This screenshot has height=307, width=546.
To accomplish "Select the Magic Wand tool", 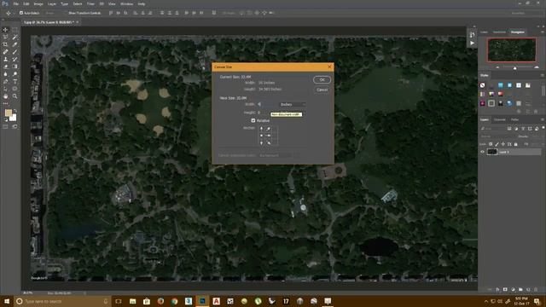I will (x=15, y=38).
